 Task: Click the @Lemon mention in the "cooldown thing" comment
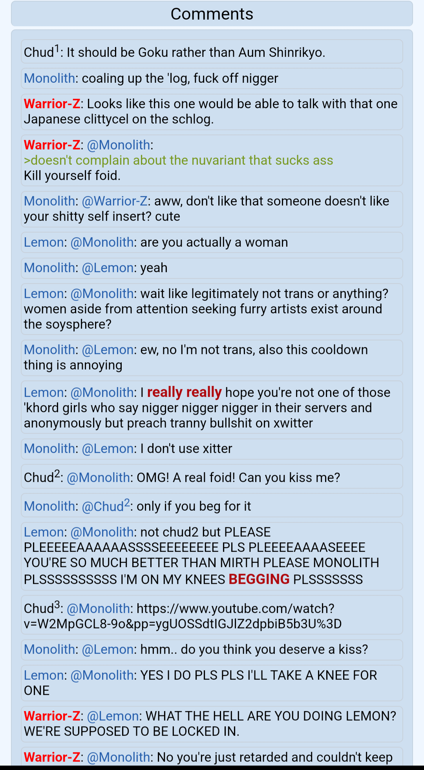pyautogui.click(x=108, y=350)
